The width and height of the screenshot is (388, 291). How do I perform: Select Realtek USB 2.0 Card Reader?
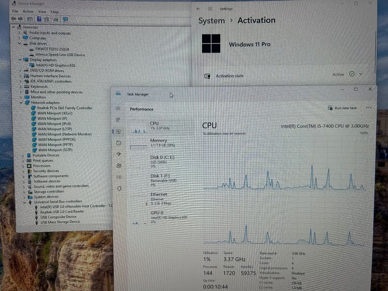pos(62,212)
